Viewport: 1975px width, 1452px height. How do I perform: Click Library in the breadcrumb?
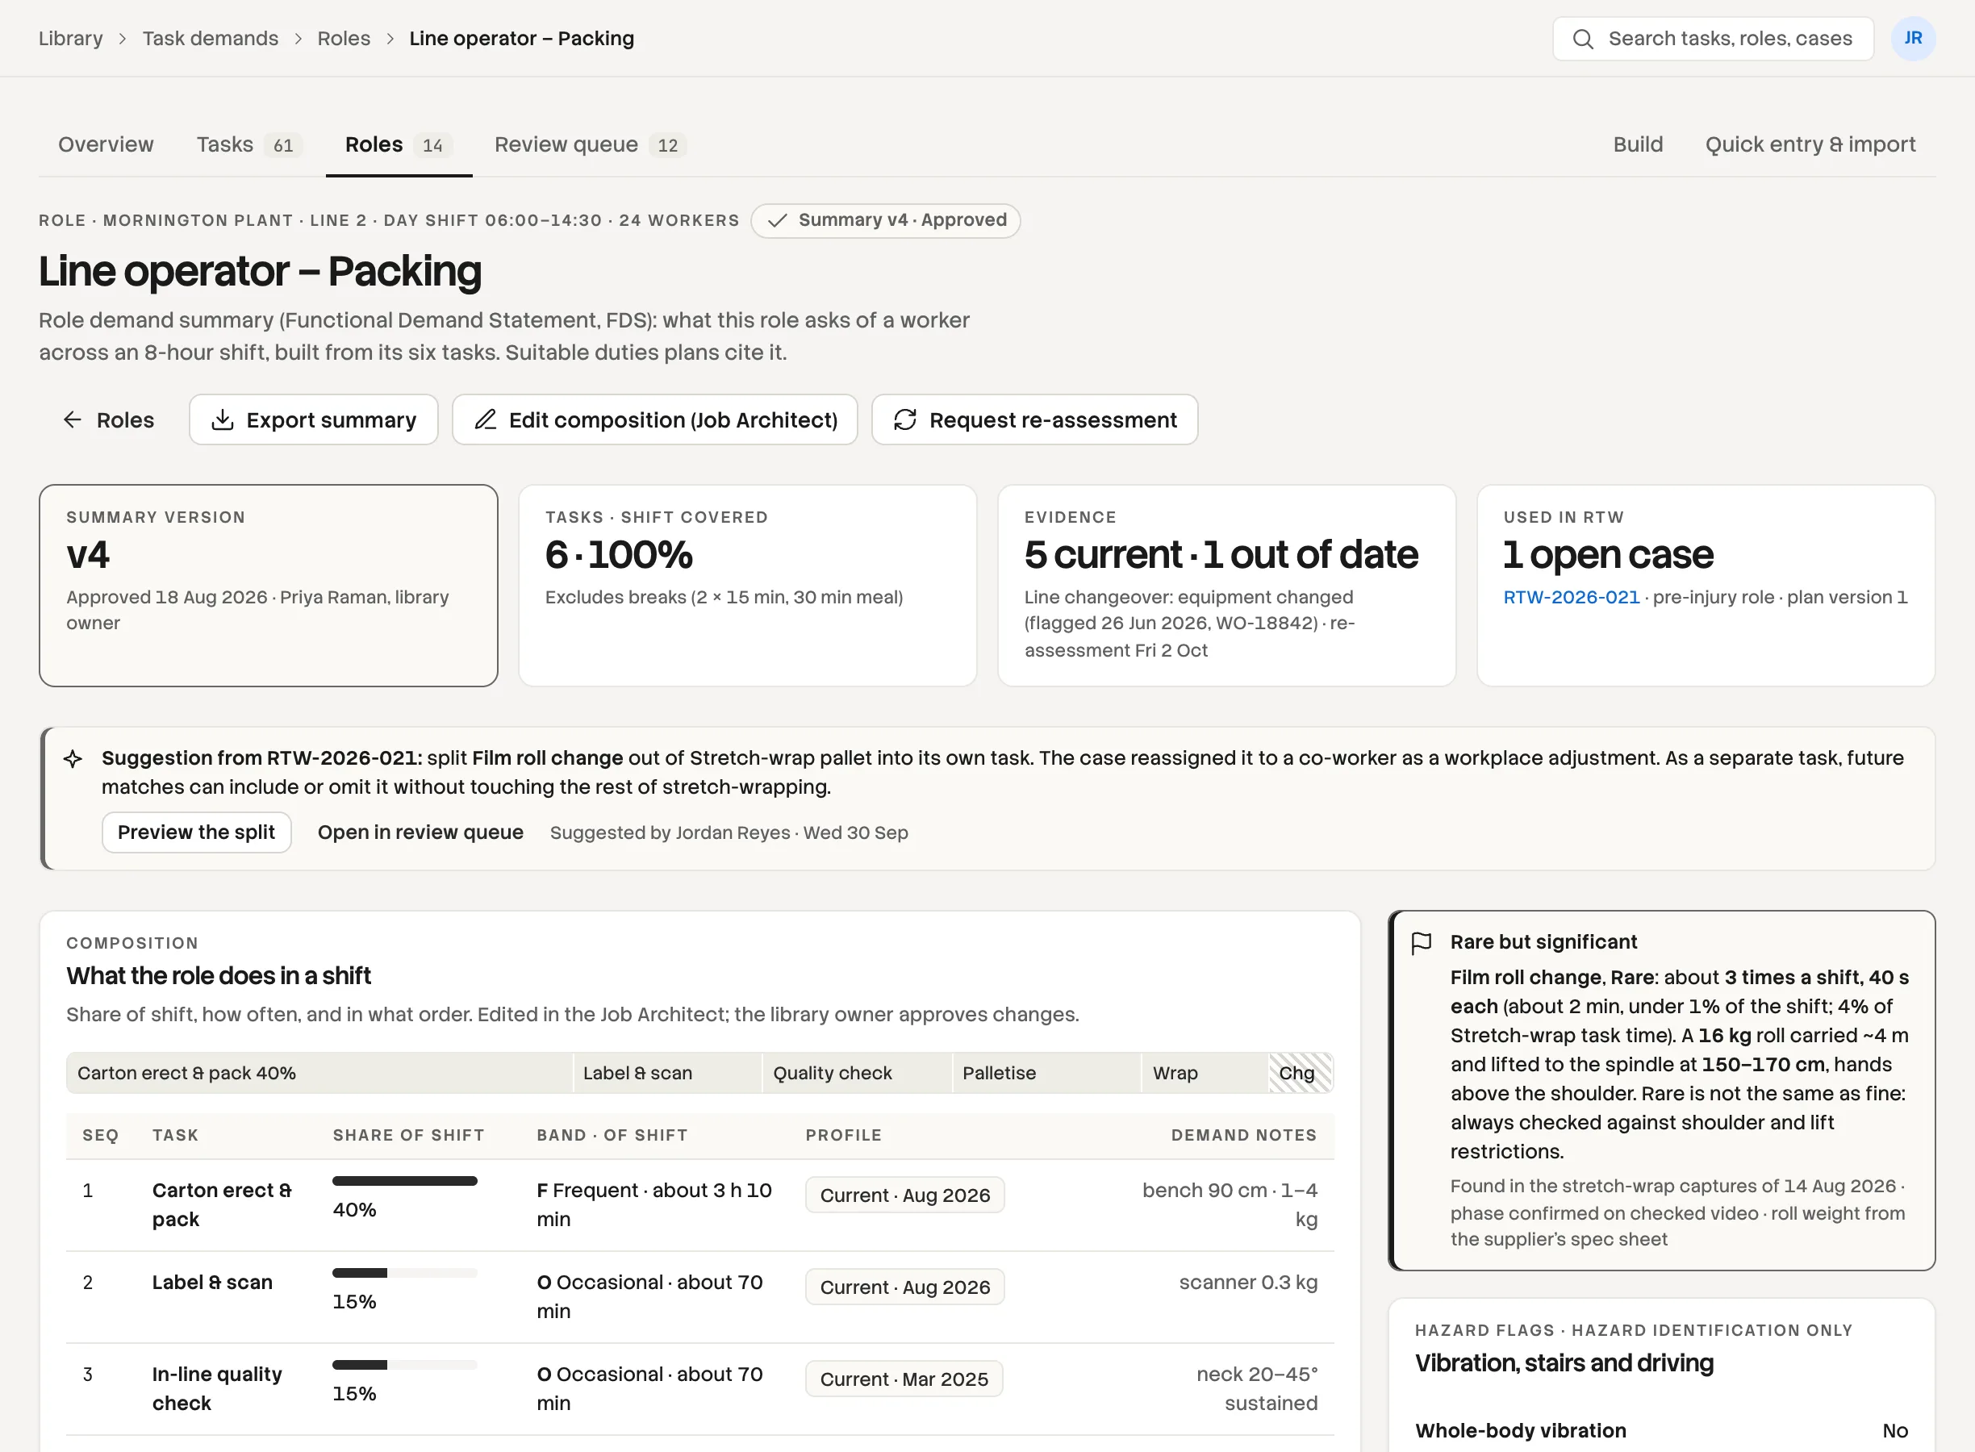(70, 39)
